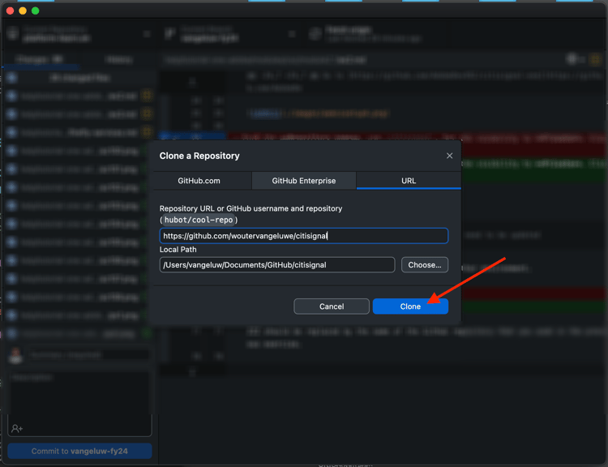Image resolution: width=608 pixels, height=467 pixels.
Task: Open the Choose... folder picker
Action: [425, 265]
